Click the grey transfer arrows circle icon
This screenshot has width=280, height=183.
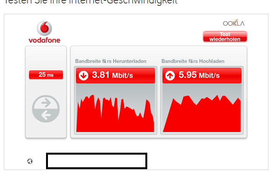tap(46, 109)
